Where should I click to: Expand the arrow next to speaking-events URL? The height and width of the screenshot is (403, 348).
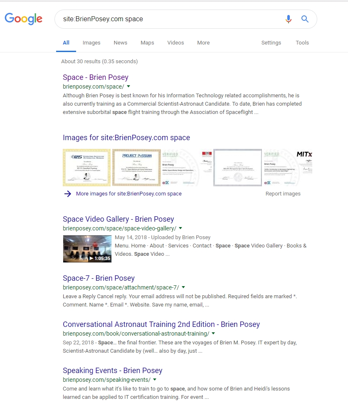pos(155,380)
